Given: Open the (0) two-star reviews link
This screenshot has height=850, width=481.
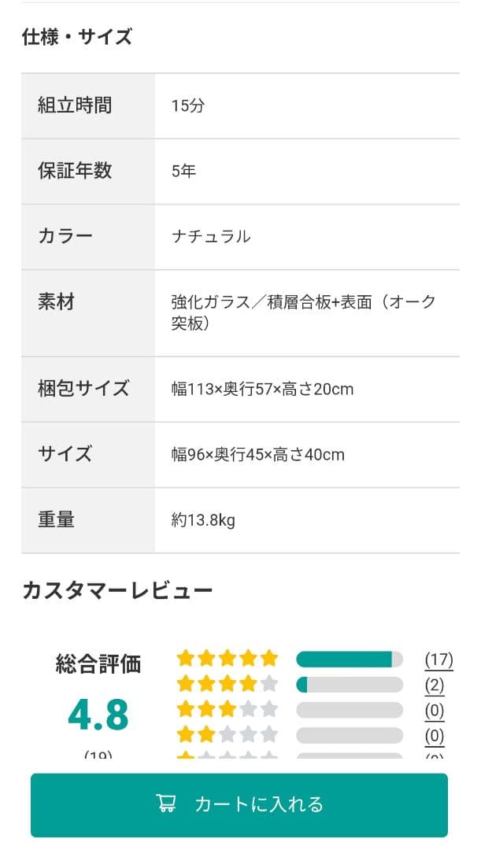Looking at the screenshot, I should [x=435, y=736].
